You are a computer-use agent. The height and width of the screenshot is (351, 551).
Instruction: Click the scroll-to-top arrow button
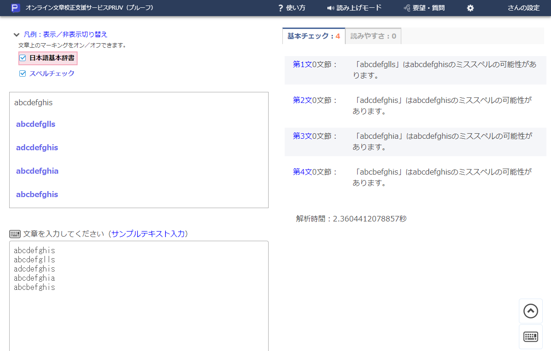click(530, 311)
